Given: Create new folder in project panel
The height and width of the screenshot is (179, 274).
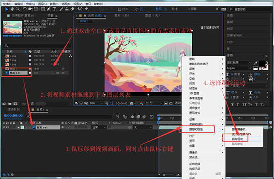Looking at the screenshot, I should (10, 104).
